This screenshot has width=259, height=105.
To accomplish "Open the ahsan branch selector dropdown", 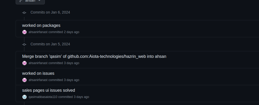I will tap(30, 1).
